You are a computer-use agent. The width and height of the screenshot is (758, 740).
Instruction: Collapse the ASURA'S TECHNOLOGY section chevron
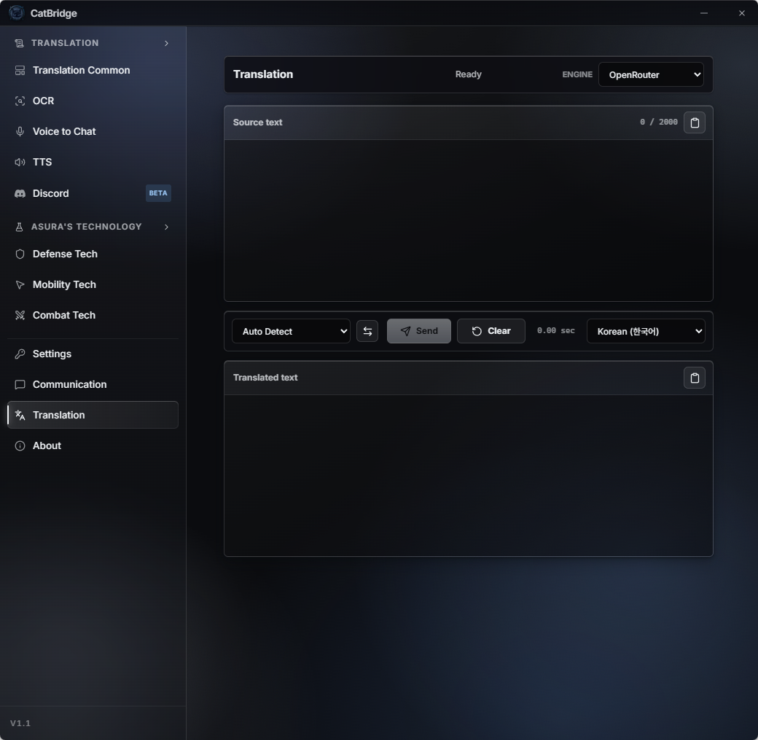point(166,227)
